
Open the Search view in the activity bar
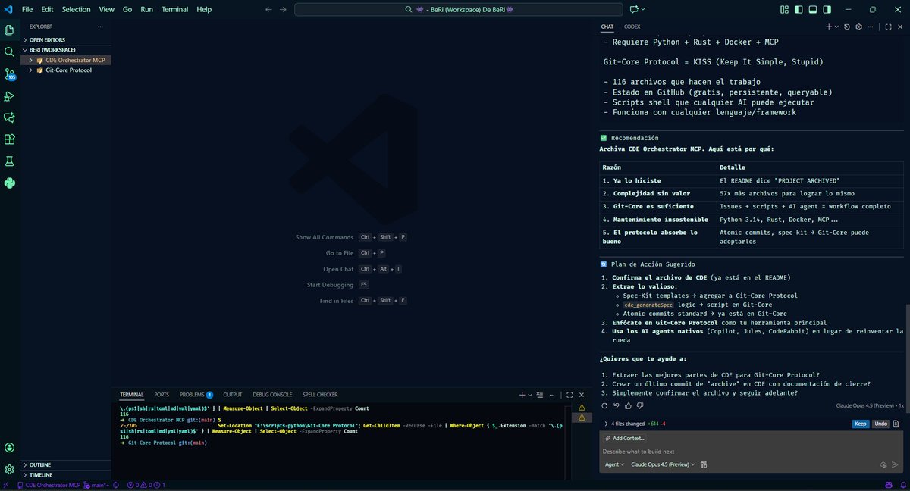point(10,52)
